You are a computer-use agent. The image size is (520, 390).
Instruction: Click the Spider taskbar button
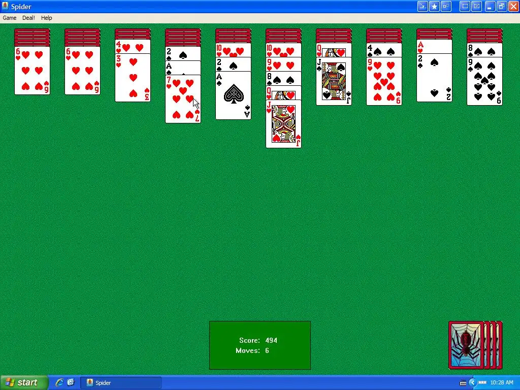pos(121,383)
